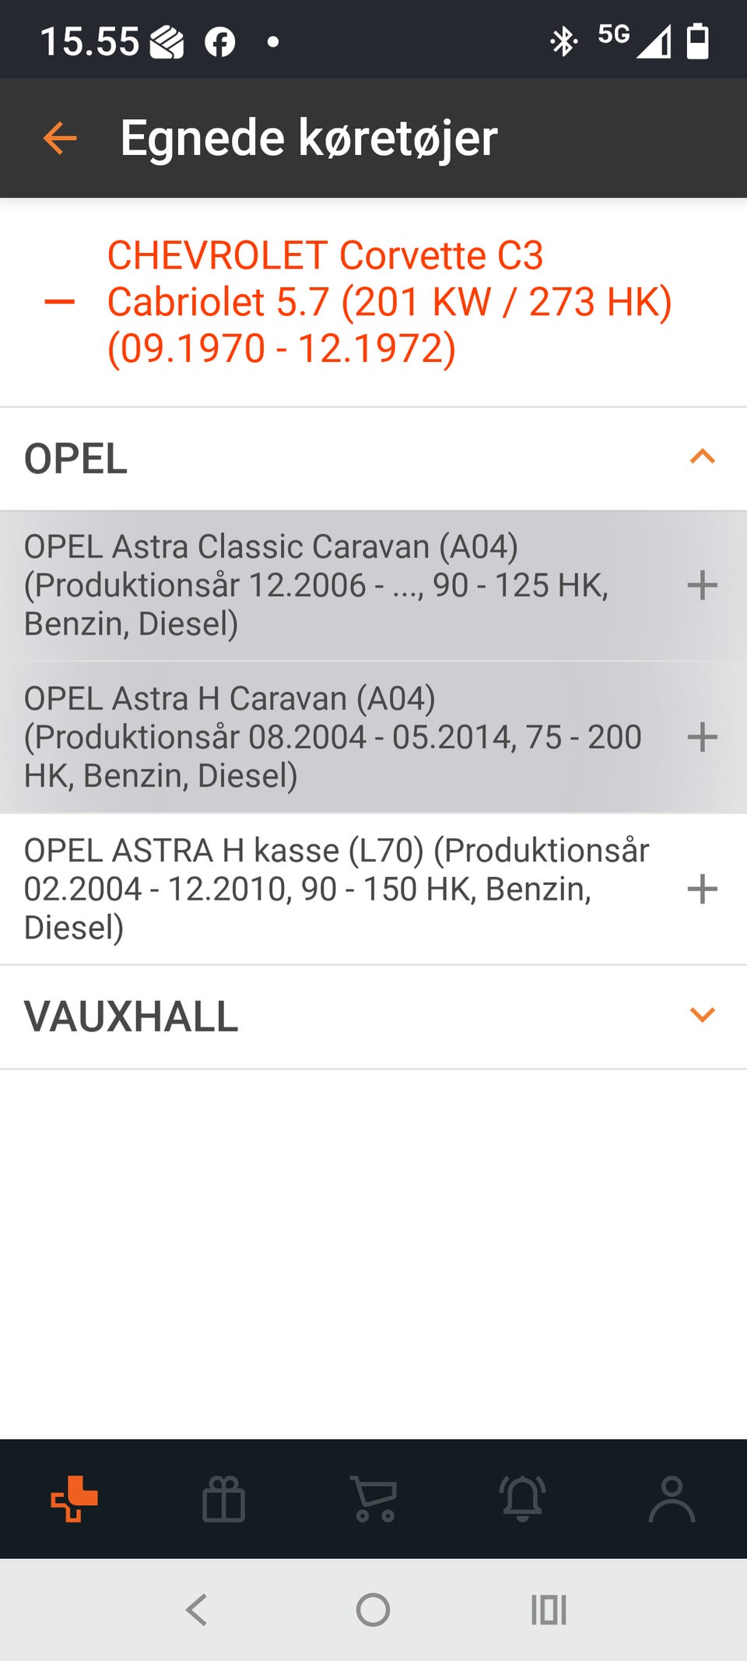Open the home tab with orange logo
The image size is (747, 1661).
(75, 1498)
